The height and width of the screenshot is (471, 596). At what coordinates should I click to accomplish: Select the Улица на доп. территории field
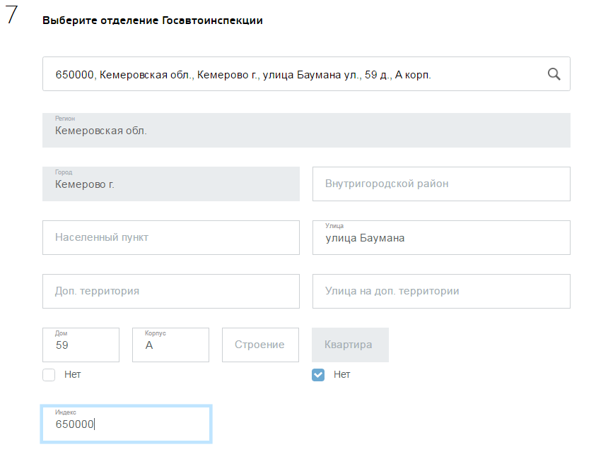click(x=441, y=291)
